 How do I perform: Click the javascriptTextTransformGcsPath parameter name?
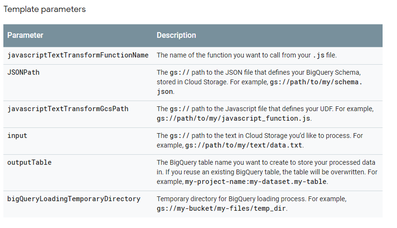68,109
